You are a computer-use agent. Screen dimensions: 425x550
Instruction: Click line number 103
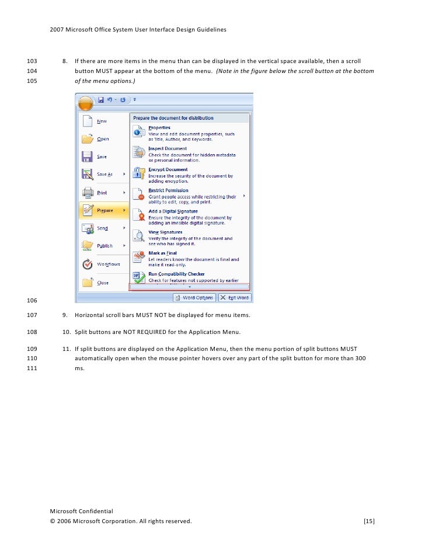click(x=32, y=61)
